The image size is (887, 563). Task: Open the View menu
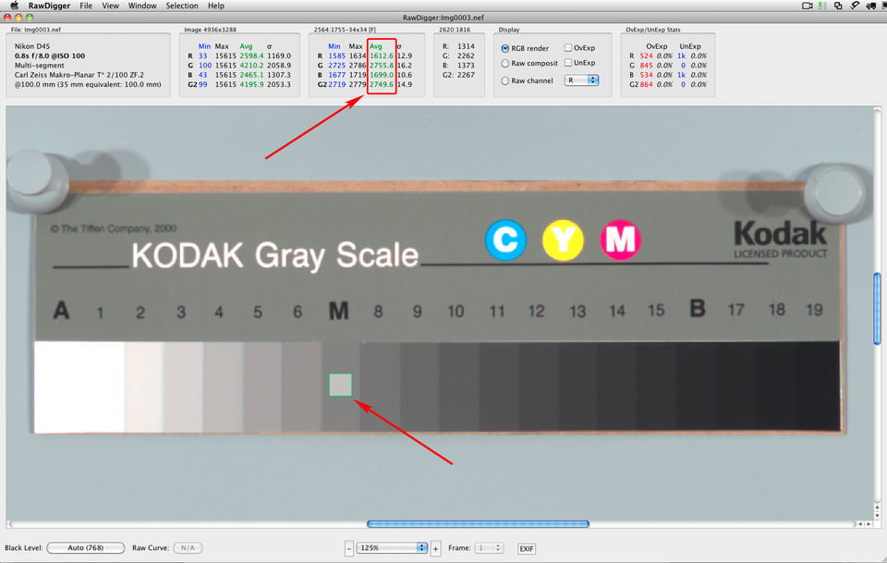[x=110, y=6]
